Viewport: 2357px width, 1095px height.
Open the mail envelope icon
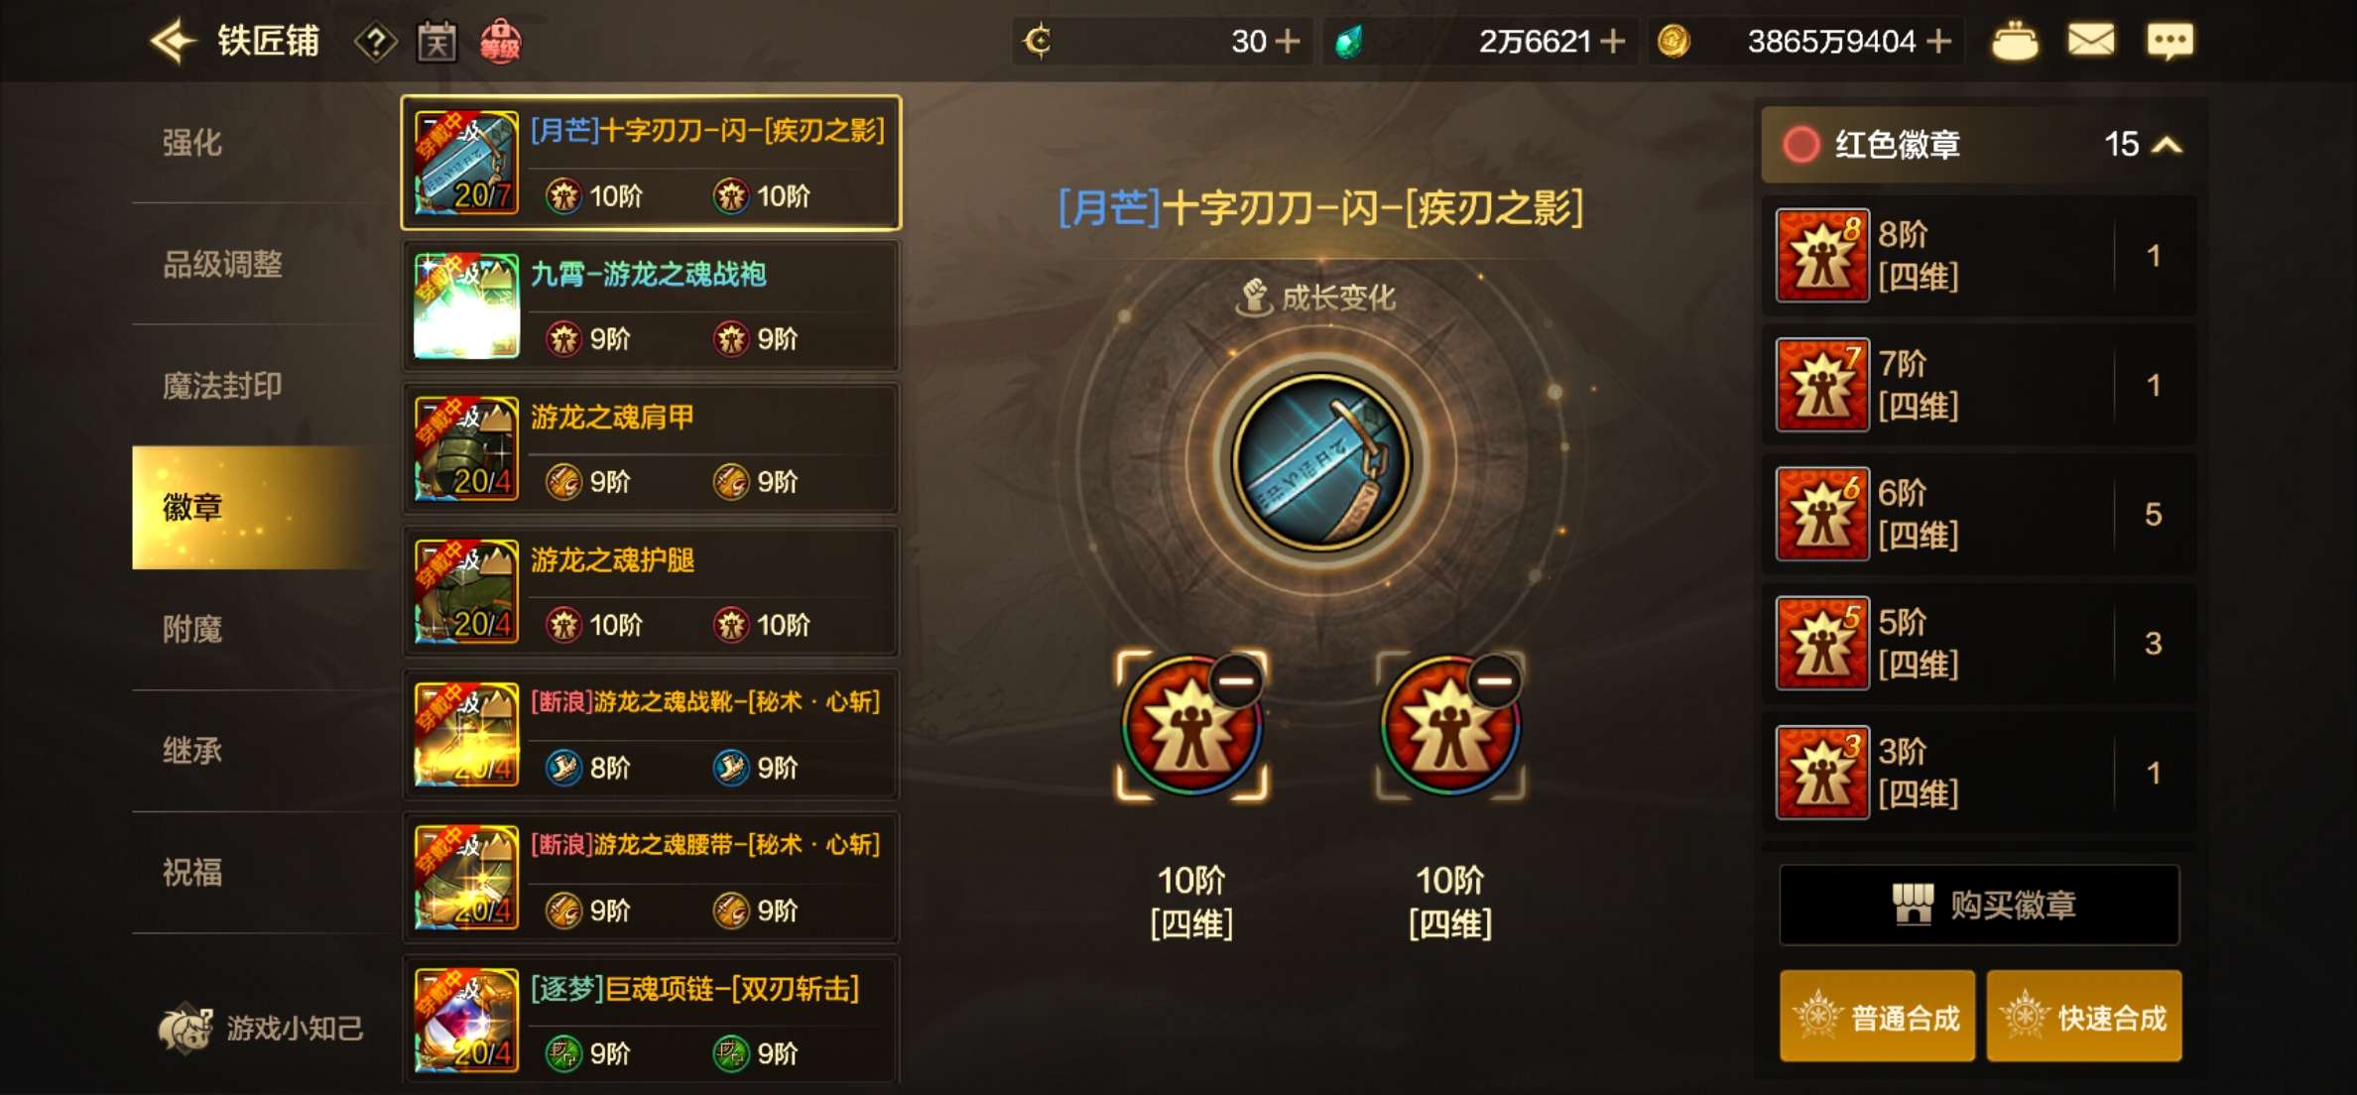(2091, 41)
